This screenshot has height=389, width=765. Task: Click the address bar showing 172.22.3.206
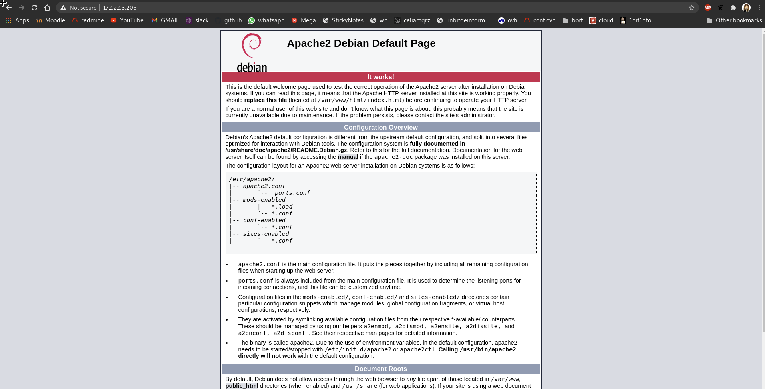pyautogui.click(x=119, y=7)
